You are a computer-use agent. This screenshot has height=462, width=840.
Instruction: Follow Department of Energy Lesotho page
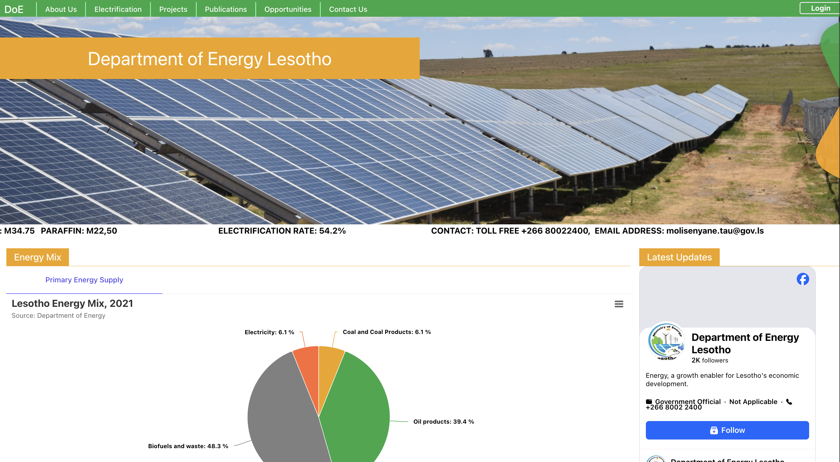[727, 430]
